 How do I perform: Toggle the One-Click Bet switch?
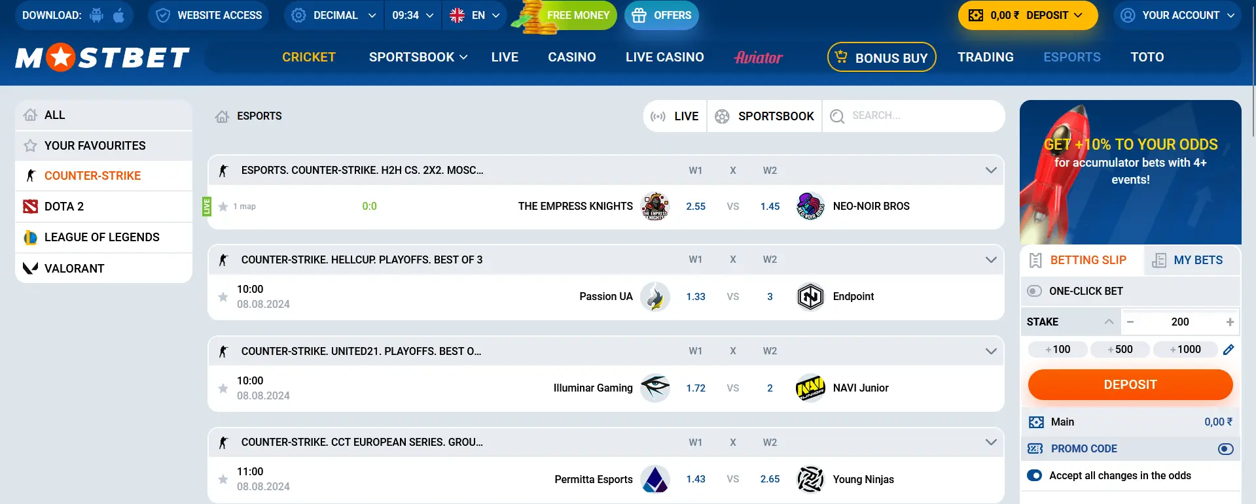[1035, 291]
